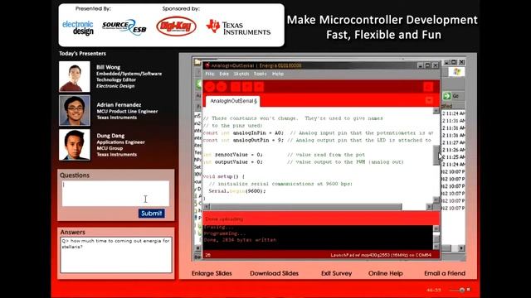The image size is (531, 298).
Task: Click Bill Wong's presenter photo
Action: [75, 77]
